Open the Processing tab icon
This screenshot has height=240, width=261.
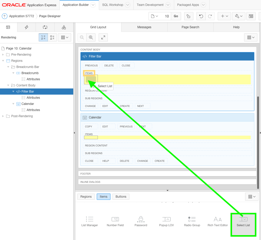tap(45, 27)
